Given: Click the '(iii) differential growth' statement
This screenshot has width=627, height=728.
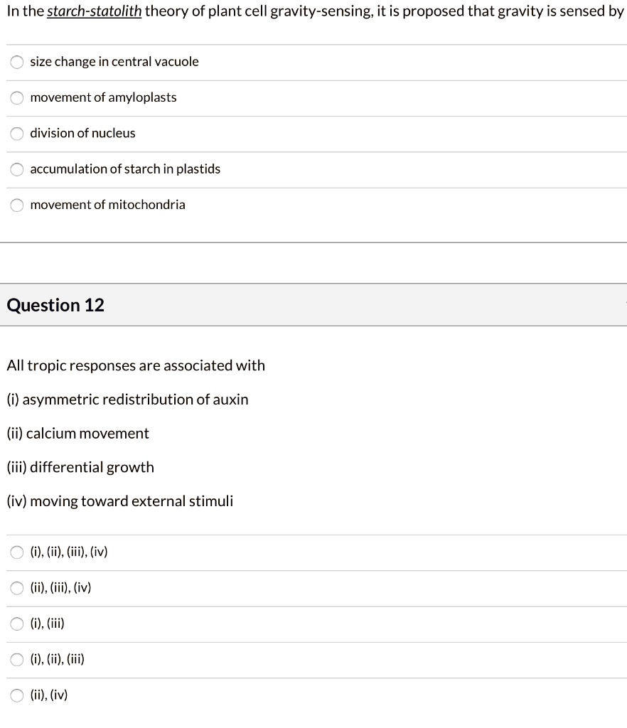Looking at the screenshot, I should coord(80,467).
